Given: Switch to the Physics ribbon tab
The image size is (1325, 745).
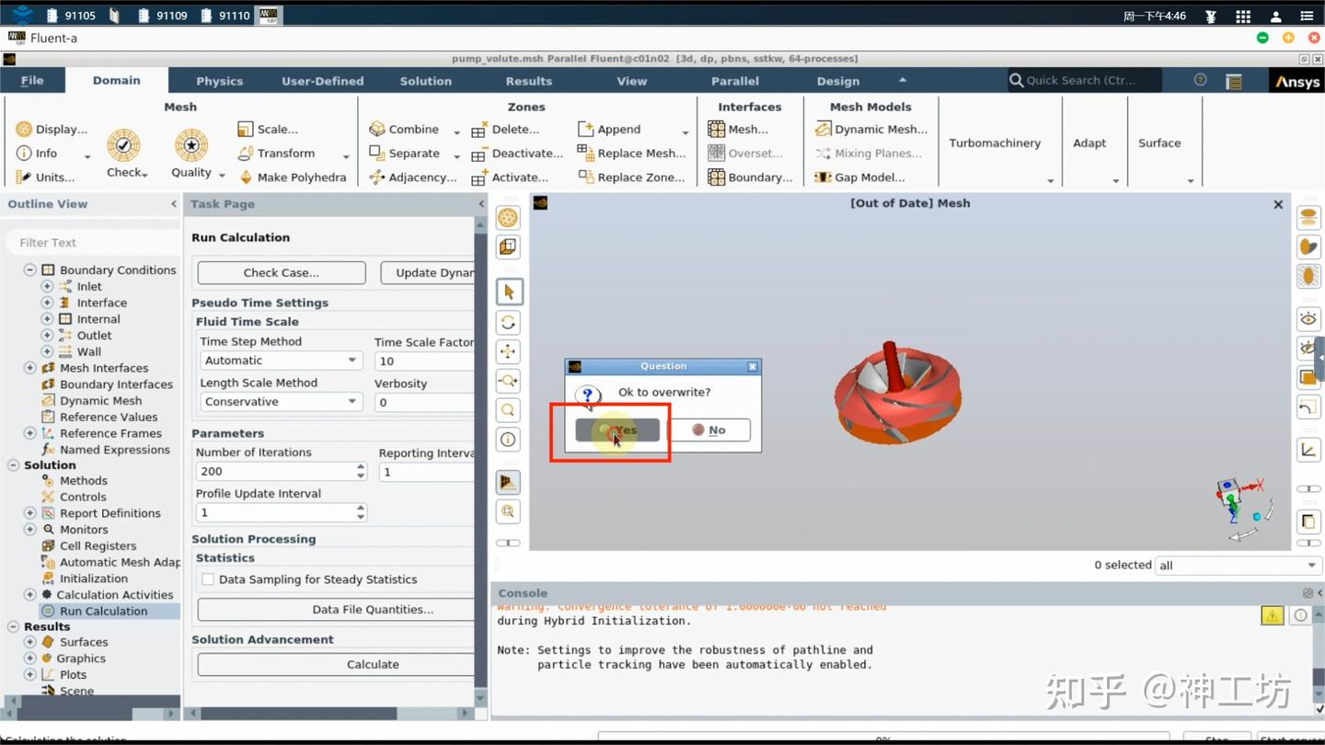Looking at the screenshot, I should click(x=219, y=81).
